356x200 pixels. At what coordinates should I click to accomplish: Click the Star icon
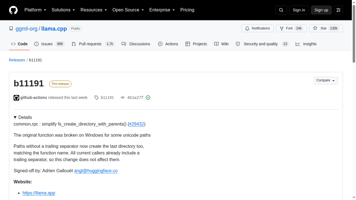pyautogui.click(x=315, y=28)
